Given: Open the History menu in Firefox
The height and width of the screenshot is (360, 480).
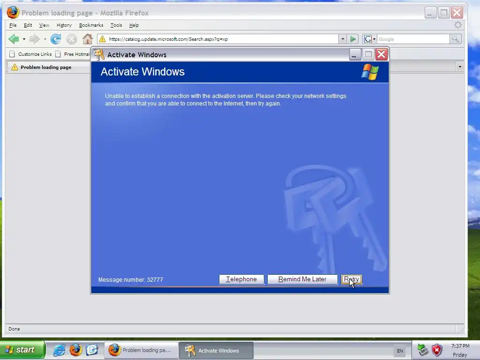Looking at the screenshot, I should coord(64,25).
